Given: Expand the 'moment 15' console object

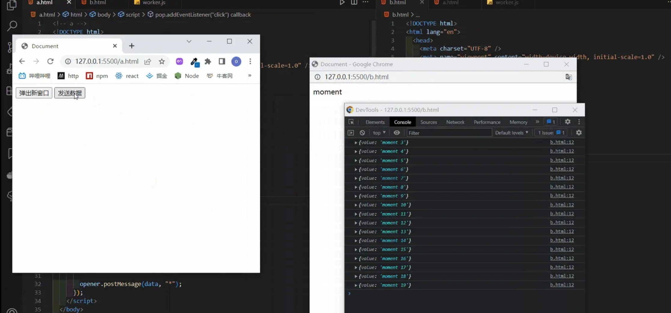Looking at the screenshot, I should click(x=356, y=250).
